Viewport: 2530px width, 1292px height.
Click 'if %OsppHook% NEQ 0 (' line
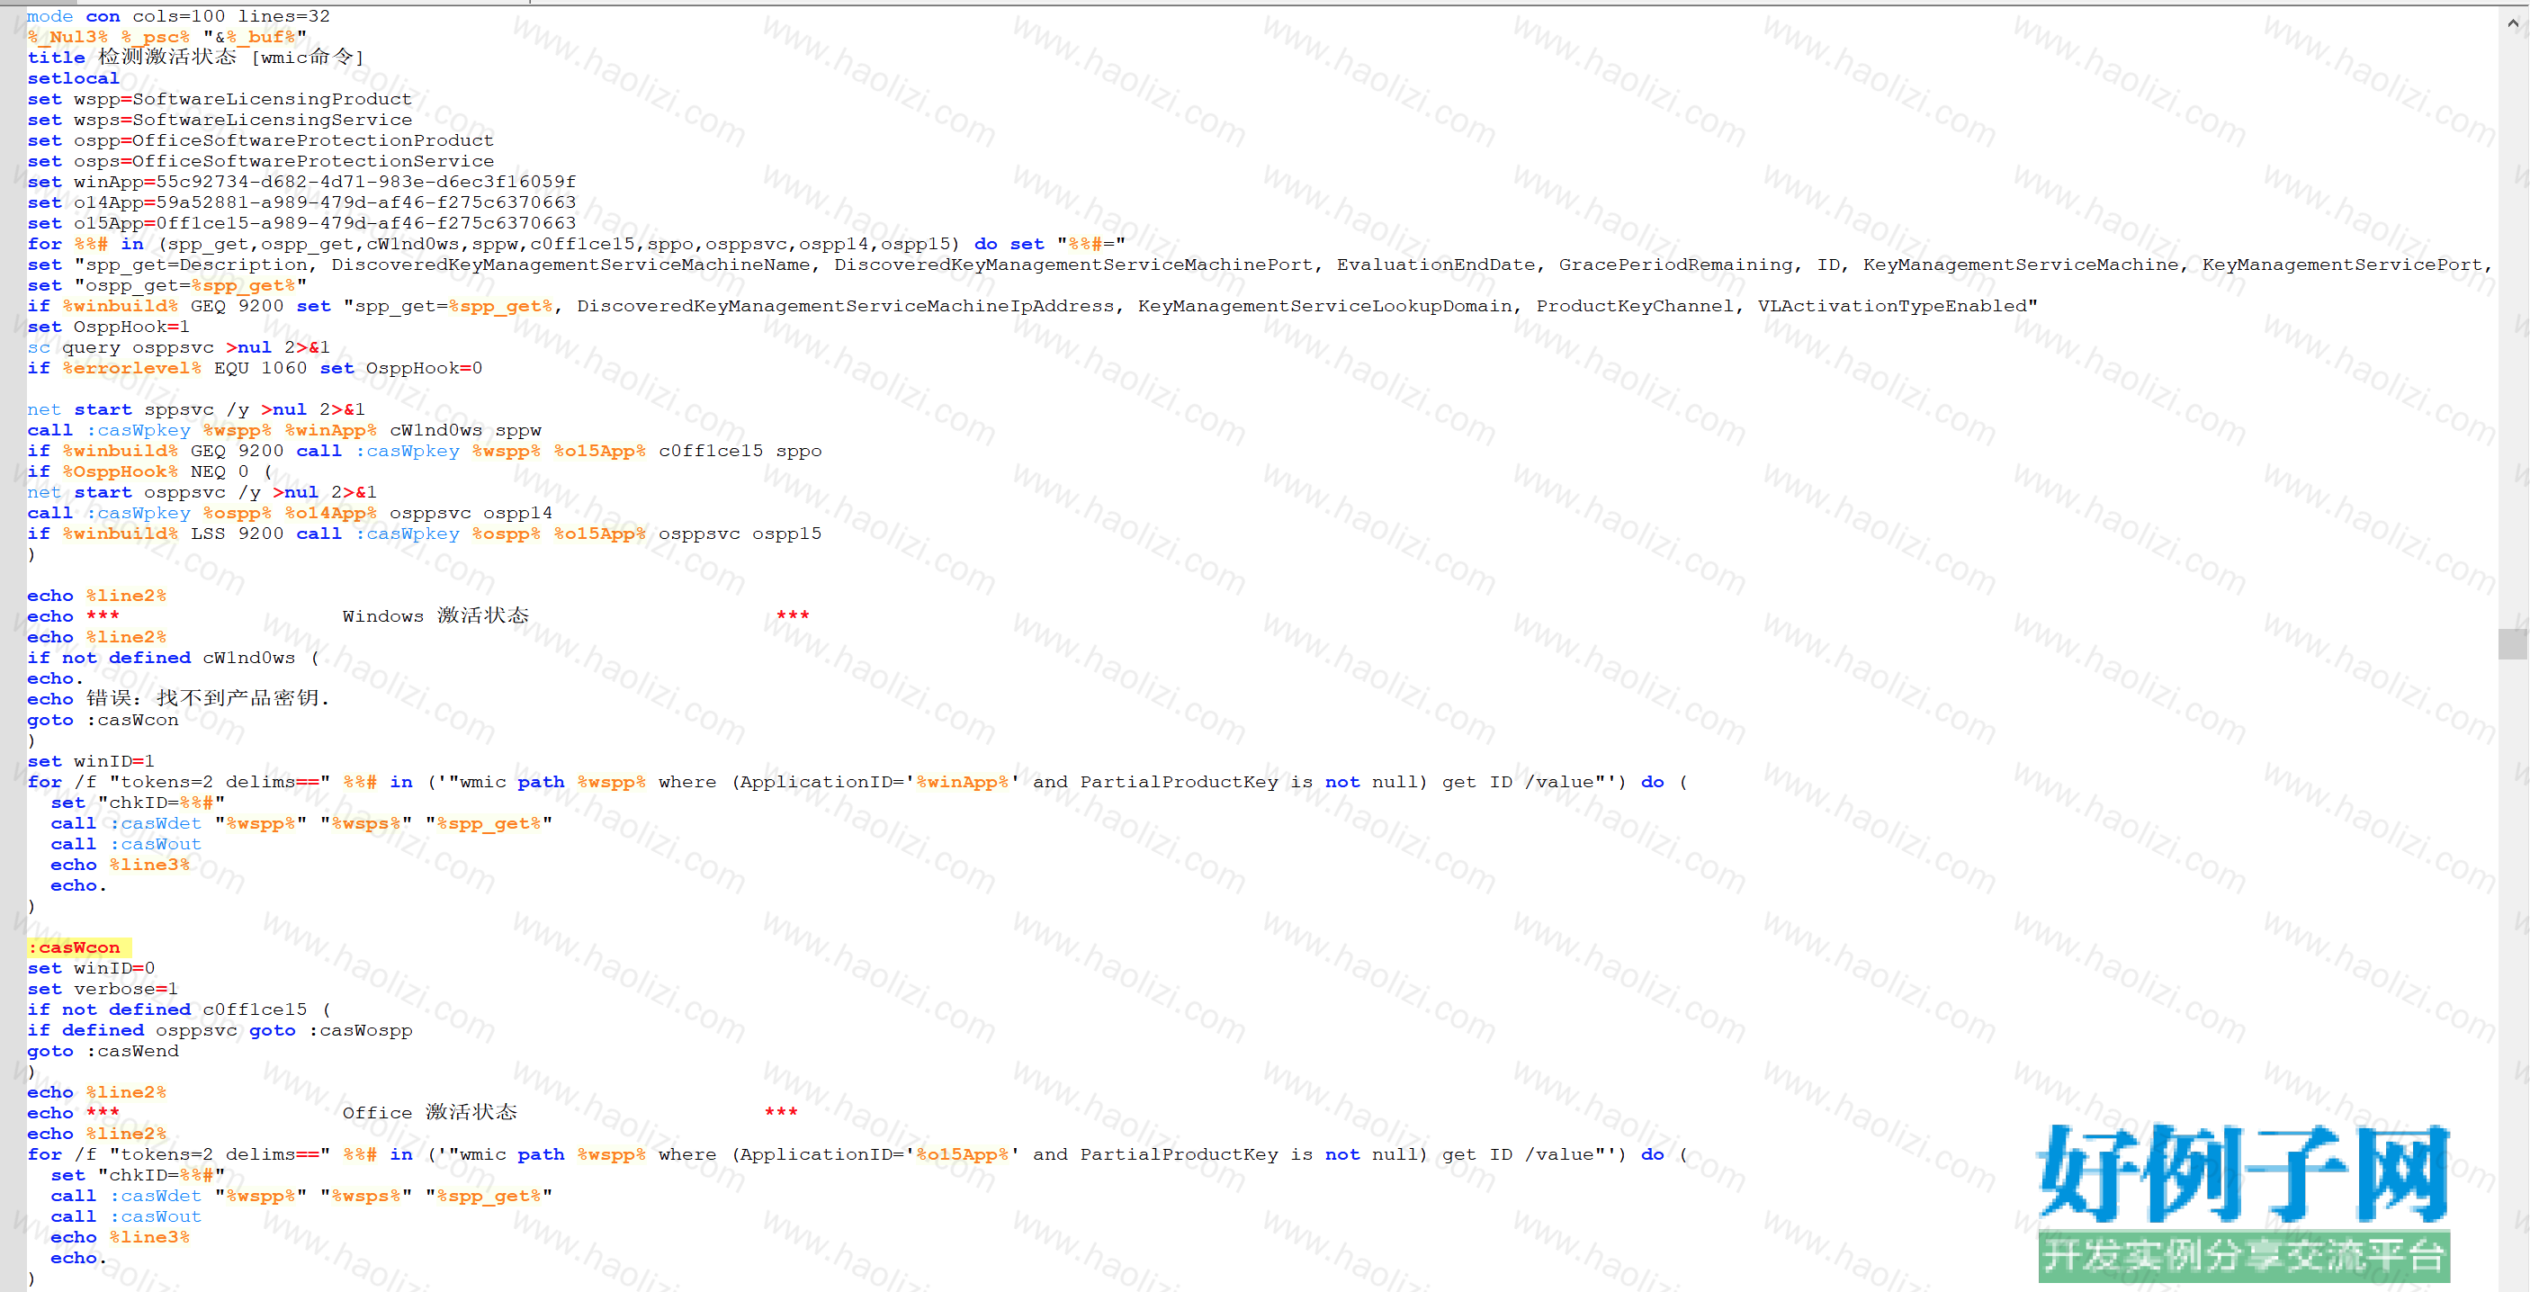click(149, 471)
